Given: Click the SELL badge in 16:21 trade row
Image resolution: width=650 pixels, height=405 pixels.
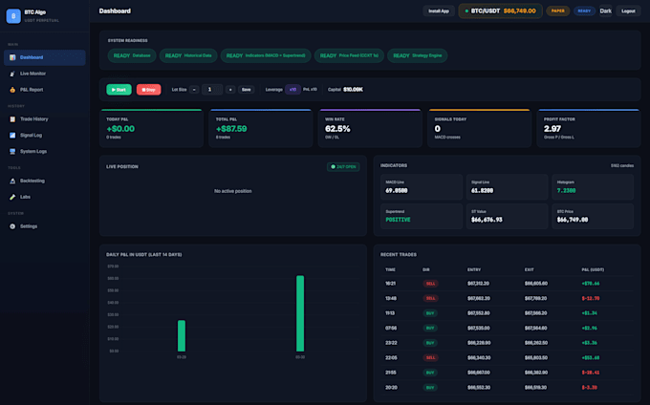Looking at the screenshot, I should (x=431, y=284).
